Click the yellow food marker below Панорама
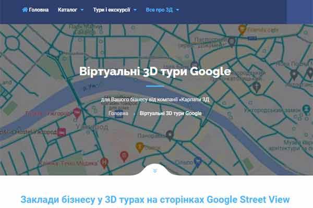Viewport: 313px width, 208px height. [x=140, y=148]
